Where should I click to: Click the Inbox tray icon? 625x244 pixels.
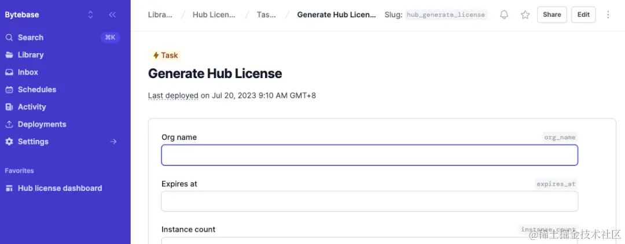[x=9, y=72]
